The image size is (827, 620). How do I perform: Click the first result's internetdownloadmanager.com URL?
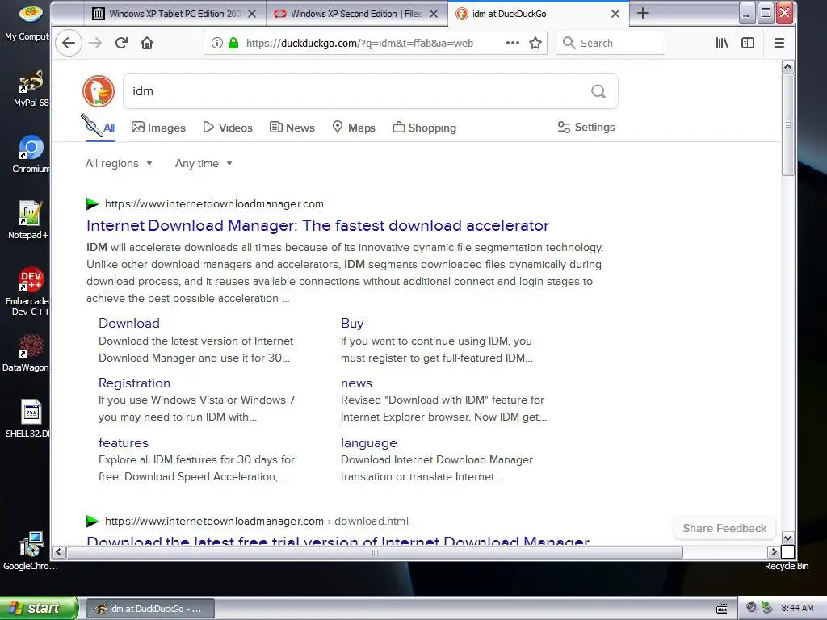tap(214, 204)
